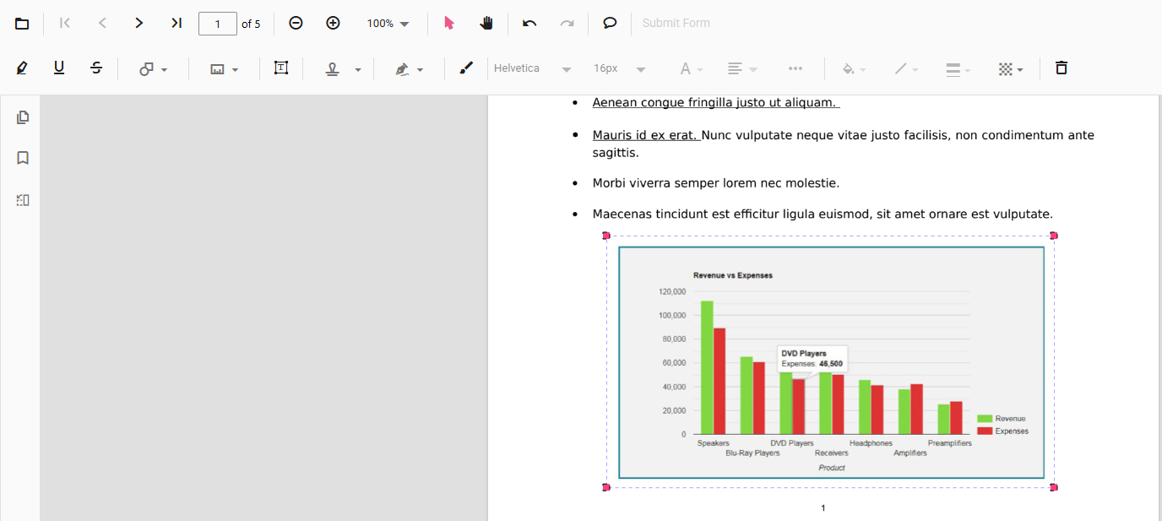Go to the next page
This screenshot has width=1162, height=521.
[139, 24]
